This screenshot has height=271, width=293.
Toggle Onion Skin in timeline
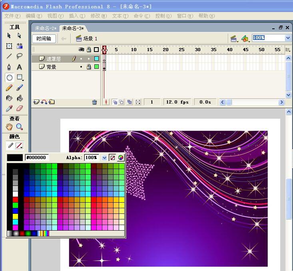[x=115, y=102]
